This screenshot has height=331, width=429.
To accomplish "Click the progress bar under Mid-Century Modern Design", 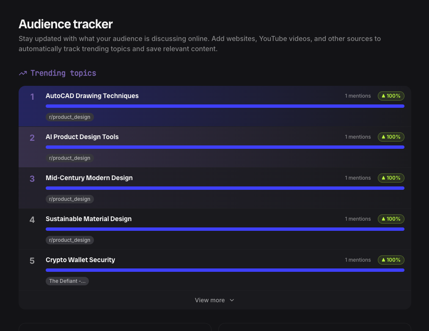I will pyautogui.click(x=225, y=188).
